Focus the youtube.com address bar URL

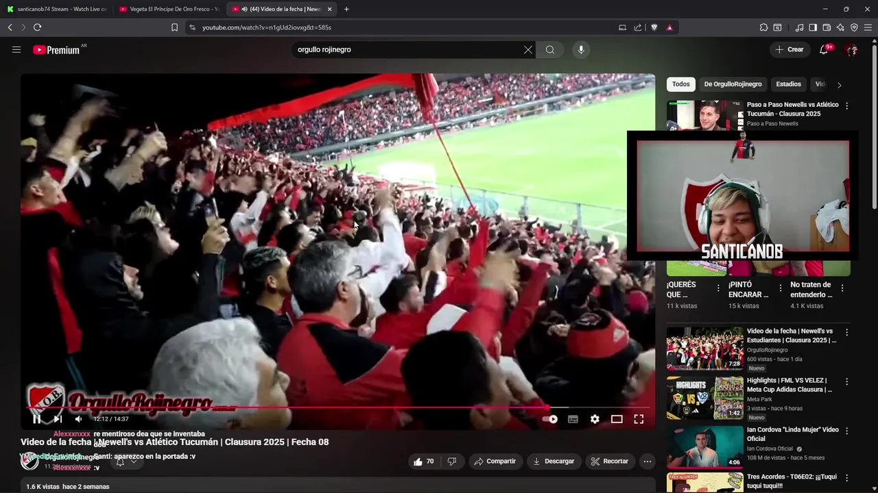267,27
